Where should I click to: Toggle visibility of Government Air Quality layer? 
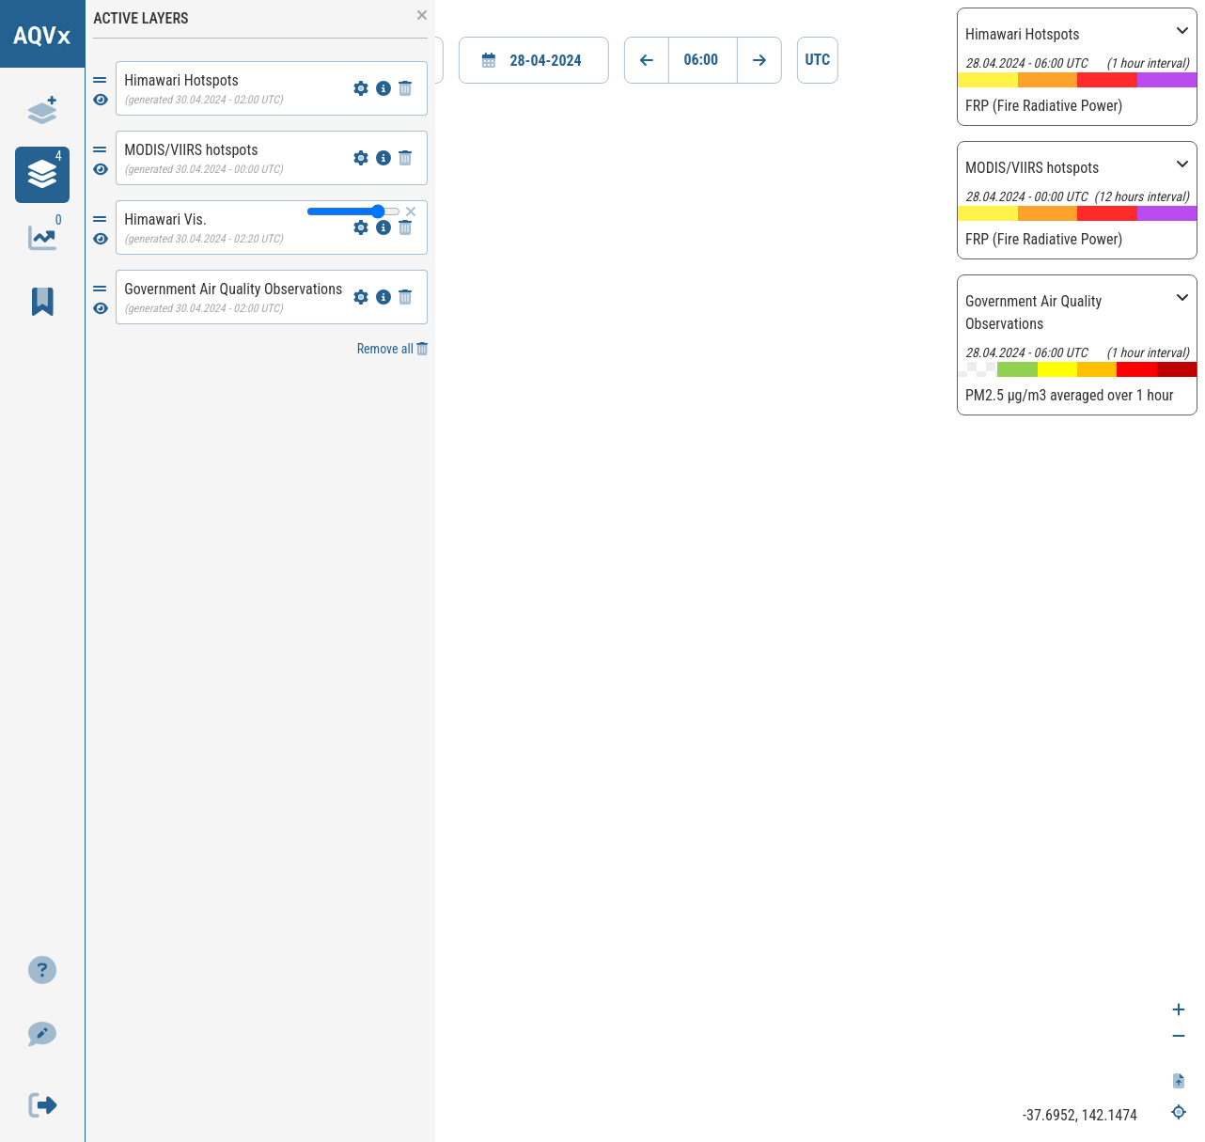click(101, 308)
